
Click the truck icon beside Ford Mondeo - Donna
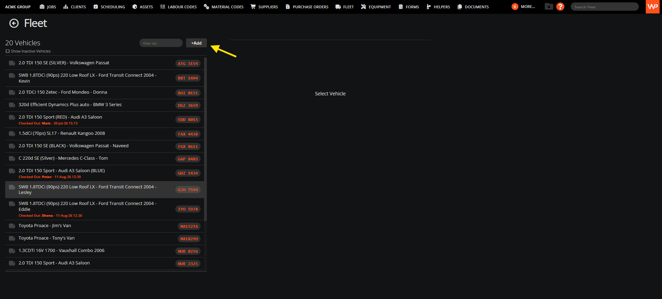(x=12, y=93)
